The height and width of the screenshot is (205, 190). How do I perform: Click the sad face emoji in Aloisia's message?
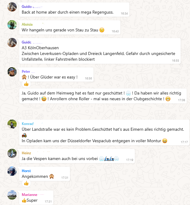coord(102,30)
